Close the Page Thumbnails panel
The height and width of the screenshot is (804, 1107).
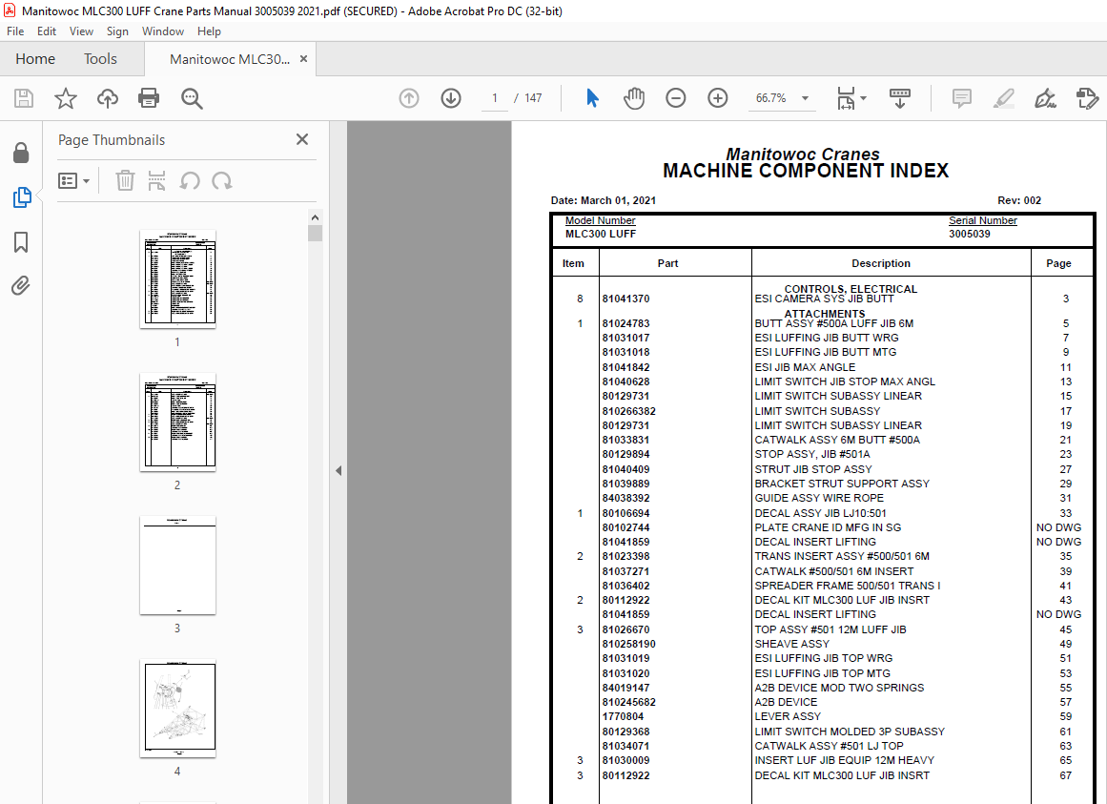point(302,139)
